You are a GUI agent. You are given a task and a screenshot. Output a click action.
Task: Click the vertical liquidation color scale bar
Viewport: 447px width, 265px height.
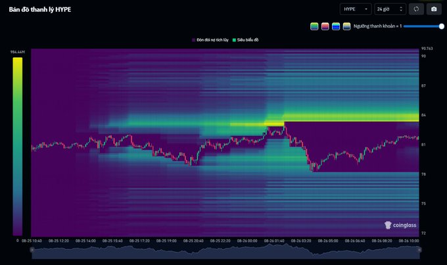tap(17, 147)
